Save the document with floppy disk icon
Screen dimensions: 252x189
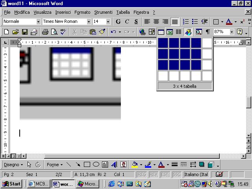[25, 32]
